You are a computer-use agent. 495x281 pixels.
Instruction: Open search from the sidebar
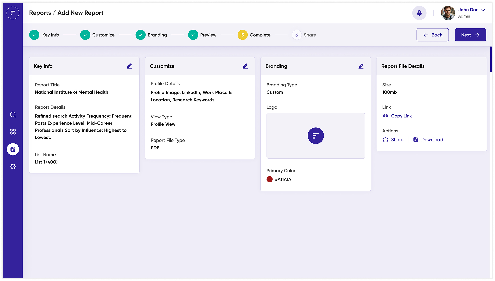(x=13, y=115)
